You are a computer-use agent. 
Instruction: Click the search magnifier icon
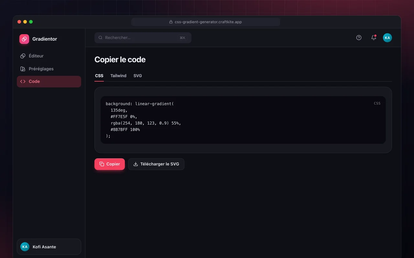click(101, 38)
